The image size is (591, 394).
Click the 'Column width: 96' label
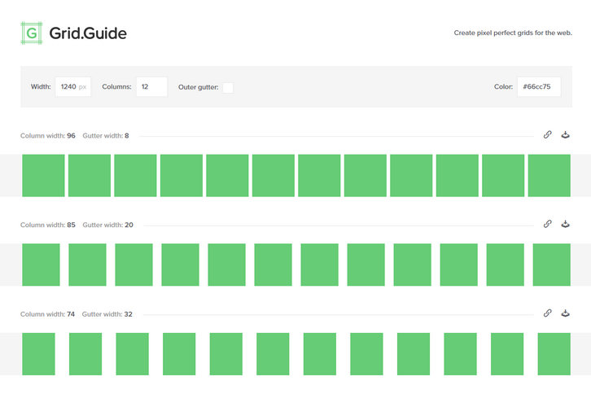coord(48,136)
